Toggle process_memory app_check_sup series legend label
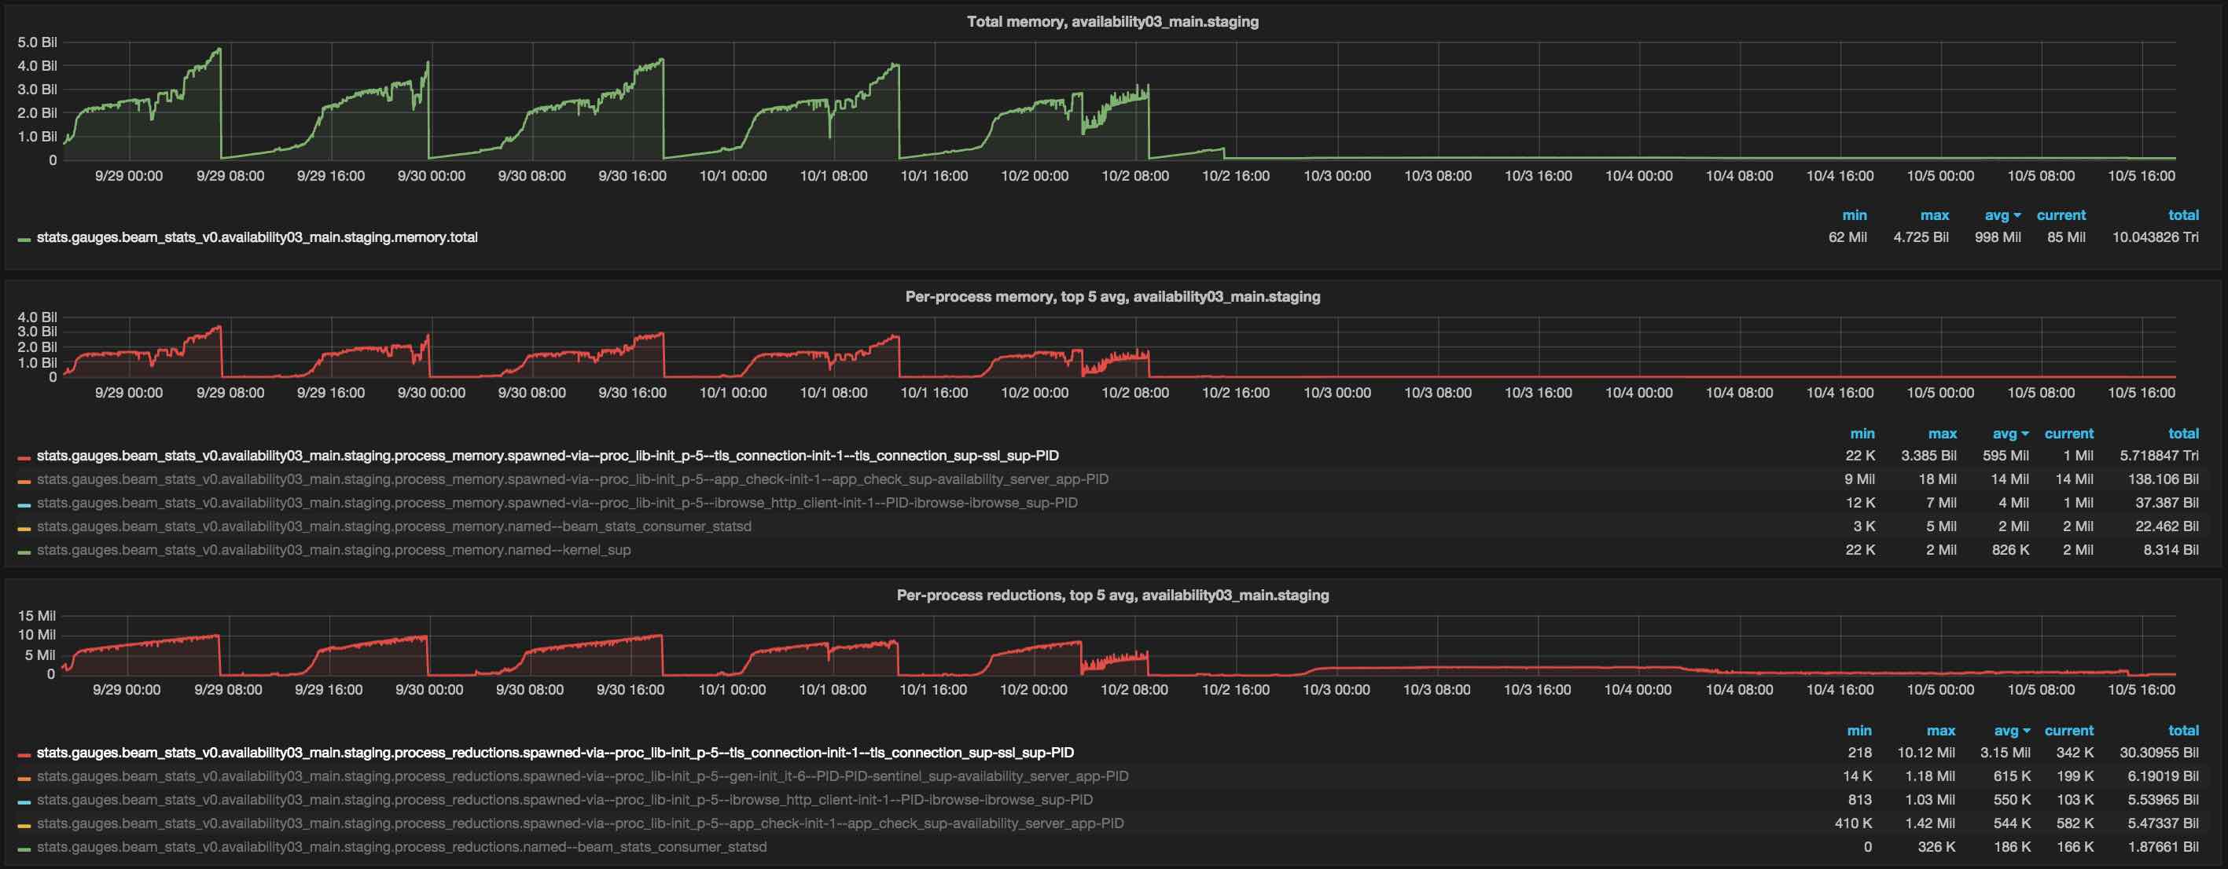 572,478
